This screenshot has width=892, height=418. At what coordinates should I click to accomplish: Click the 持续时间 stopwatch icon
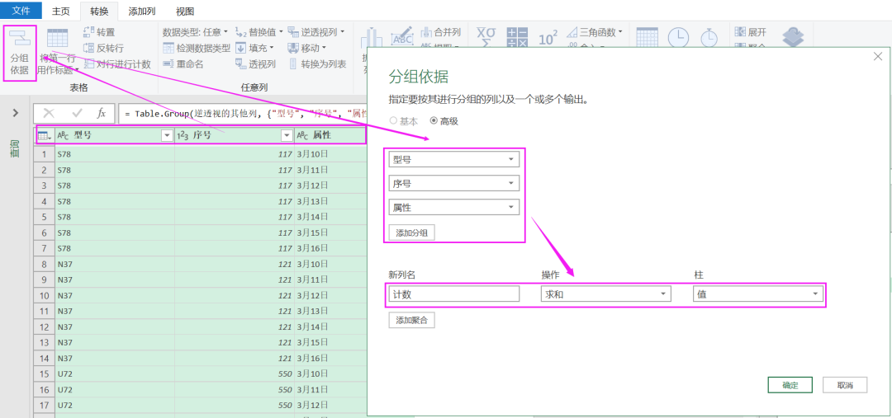[x=709, y=37]
